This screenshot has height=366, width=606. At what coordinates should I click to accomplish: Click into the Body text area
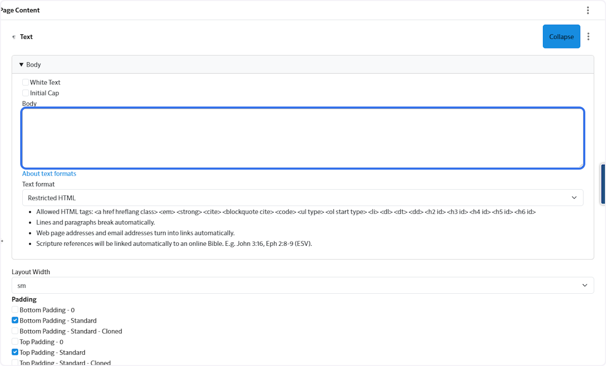click(x=303, y=138)
